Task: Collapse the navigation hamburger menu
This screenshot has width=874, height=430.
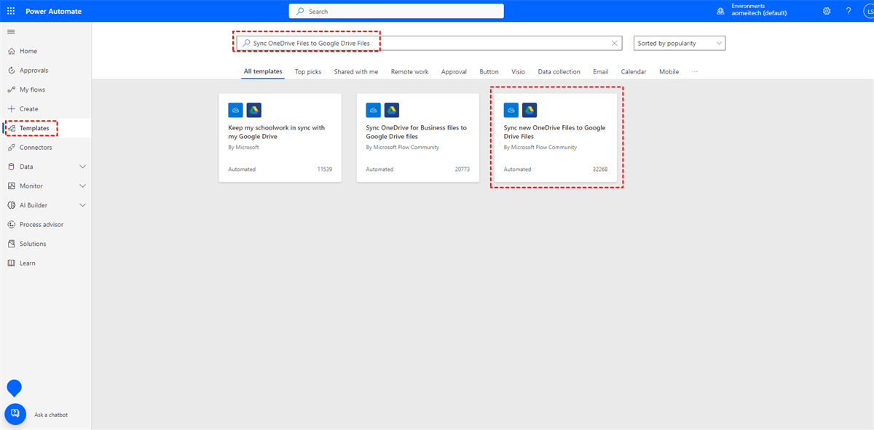Action: tap(11, 32)
